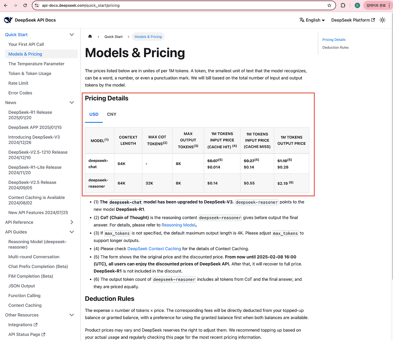Jump to Deduction Rules in page outline
The width and height of the screenshot is (393, 341).
click(335, 48)
